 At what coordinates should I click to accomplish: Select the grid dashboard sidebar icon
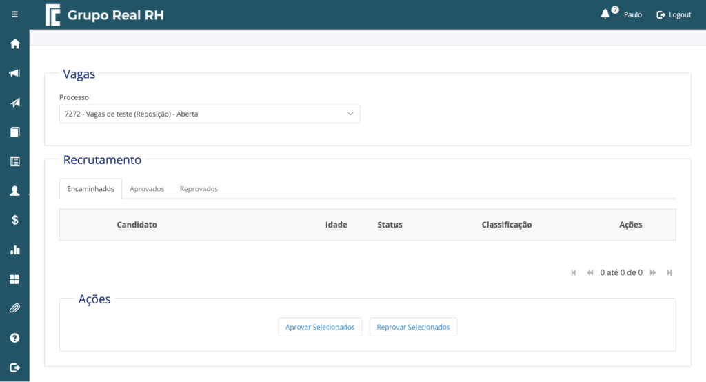[15, 279]
